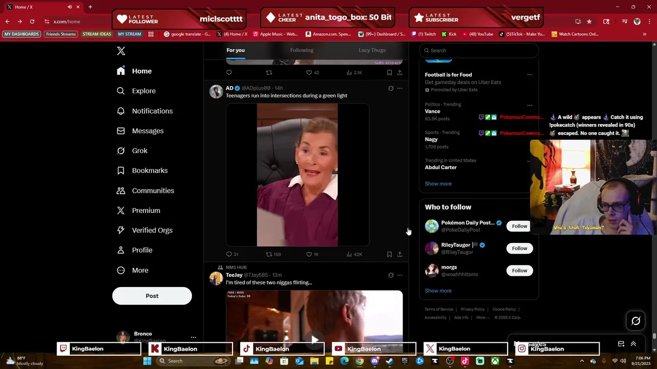Like the top post with 42 likes

(313, 73)
